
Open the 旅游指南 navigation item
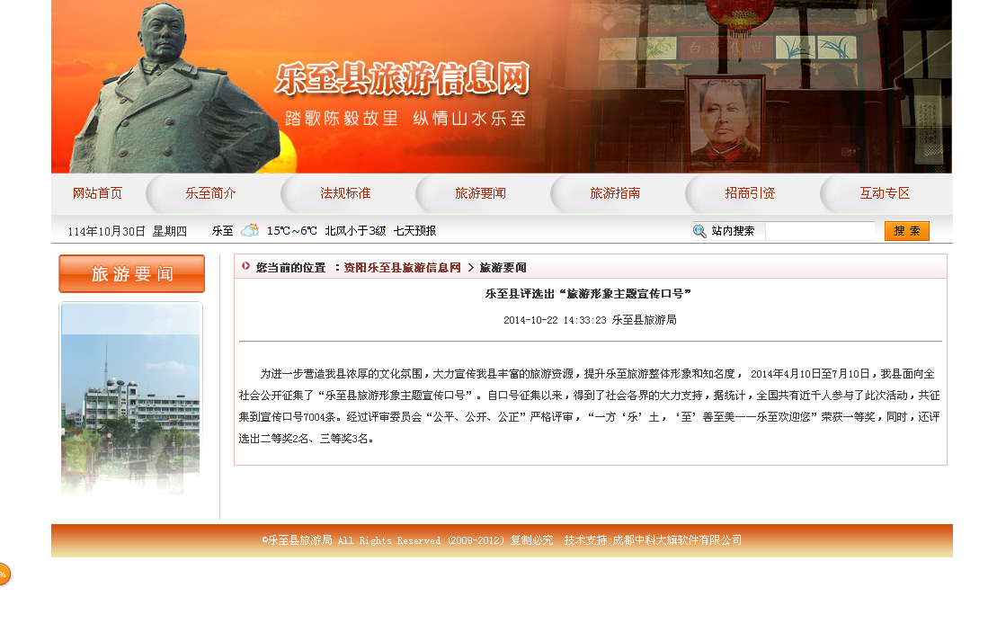point(615,193)
